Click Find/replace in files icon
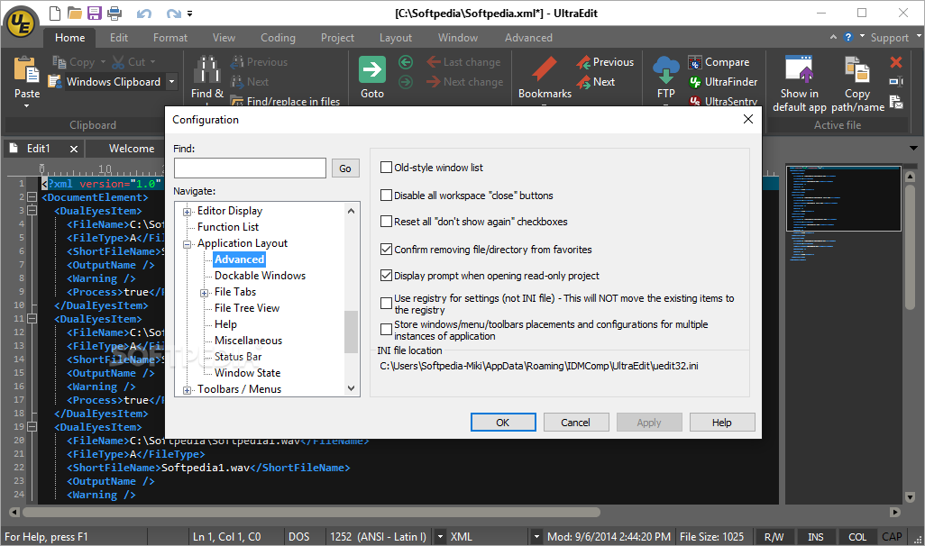925x546 pixels. coord(237,102)
